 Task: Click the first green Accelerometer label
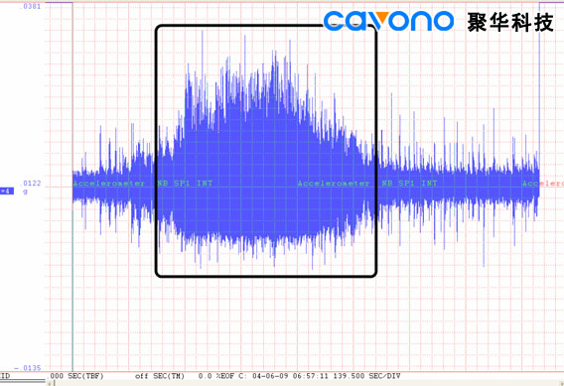pos(109,184)
